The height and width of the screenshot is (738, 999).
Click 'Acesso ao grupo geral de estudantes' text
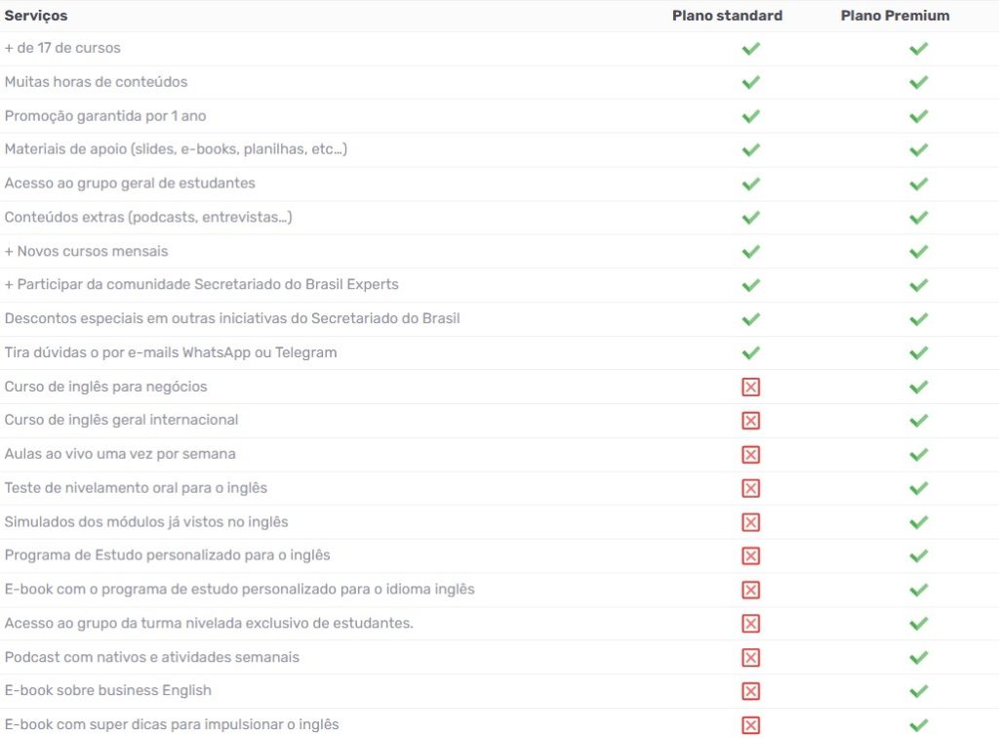click(130, 184)
